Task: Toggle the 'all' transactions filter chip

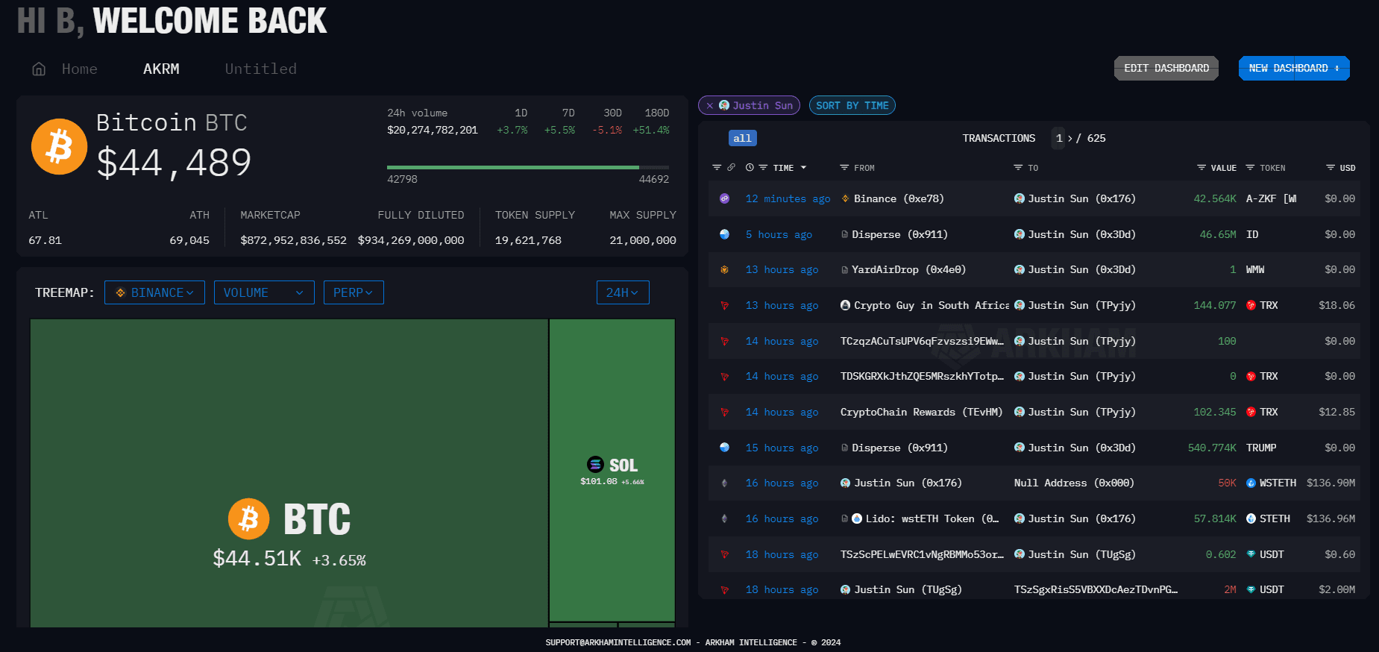Action: click(x=742, y=138)
